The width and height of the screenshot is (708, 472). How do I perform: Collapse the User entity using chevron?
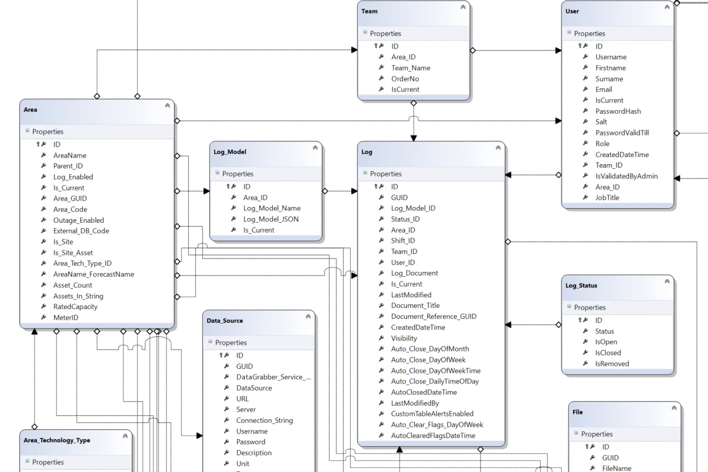[x=667, y=7]
